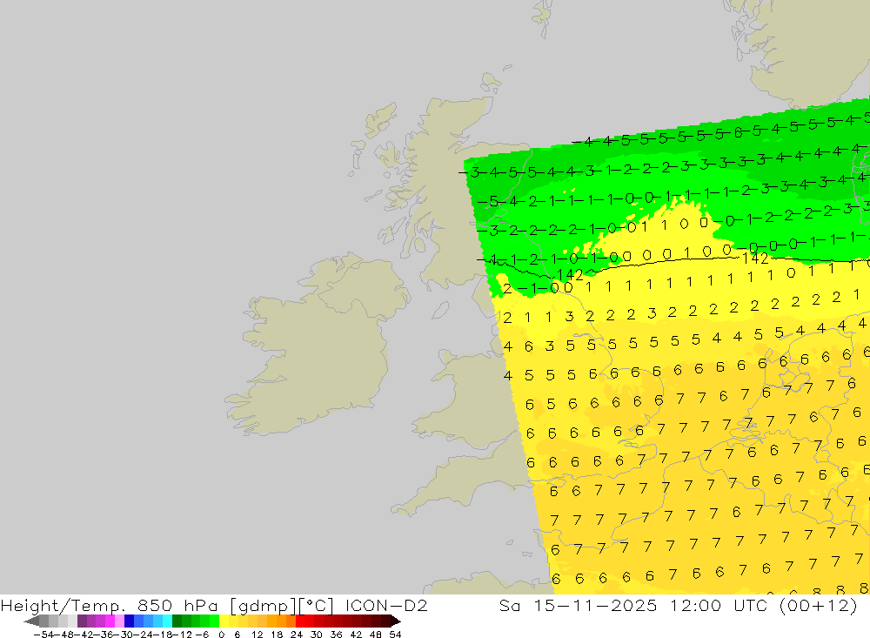Viewport: 870px width, 638px height.
Task: Click the '-12' legend scale label
Action: click(x=182, y=635)
